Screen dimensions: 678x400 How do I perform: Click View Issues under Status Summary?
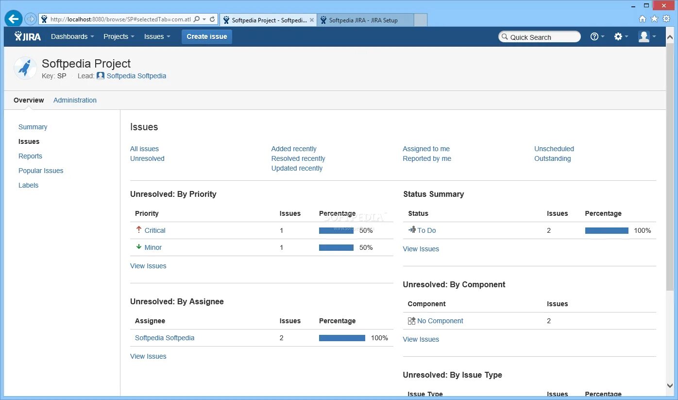[x=421, y=249]
